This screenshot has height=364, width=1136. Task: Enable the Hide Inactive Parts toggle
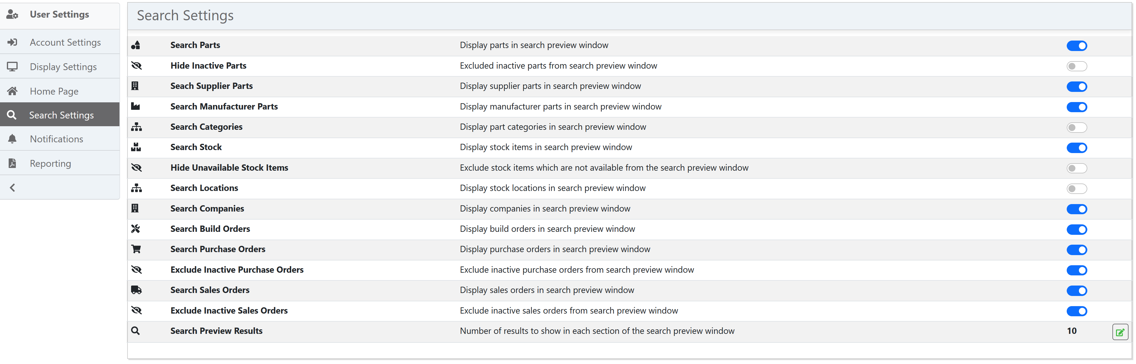click(1077, 66)
